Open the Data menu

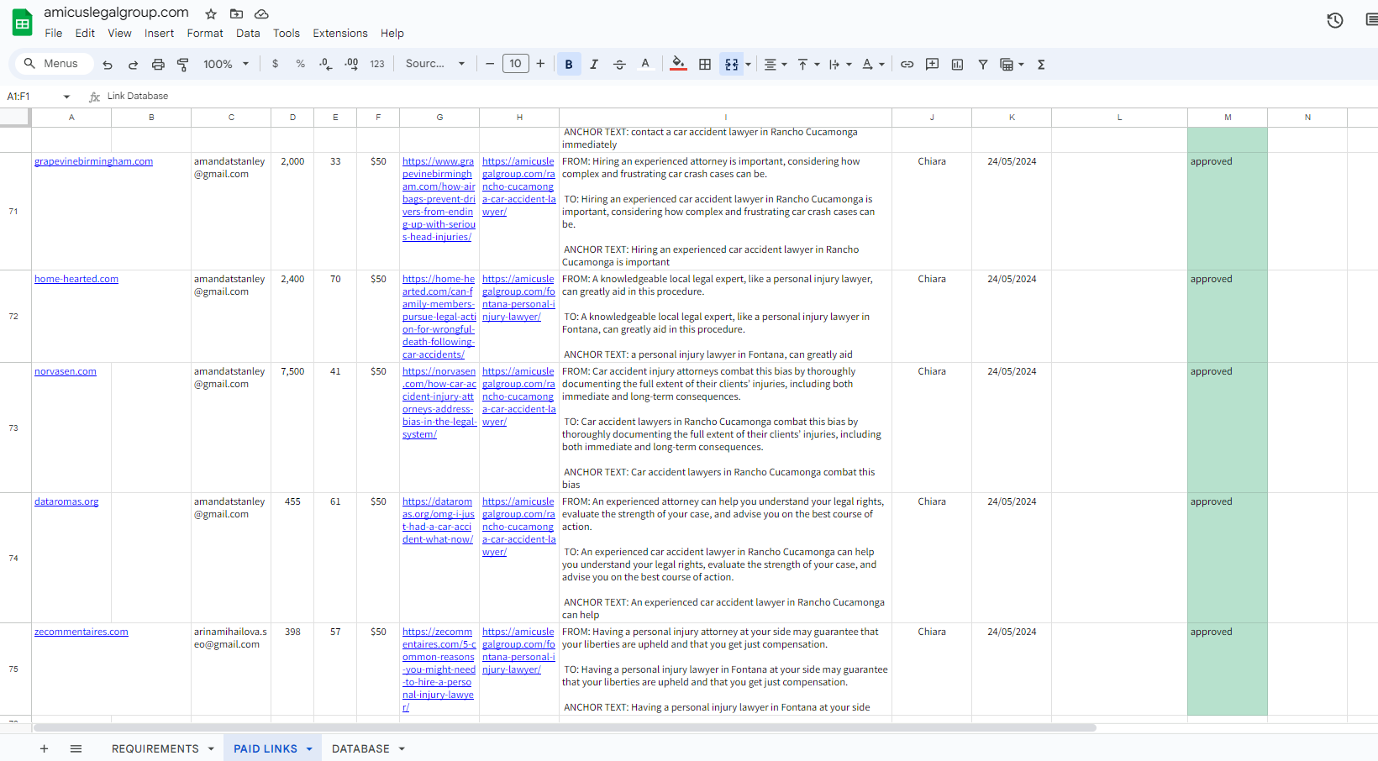[248, 34]
